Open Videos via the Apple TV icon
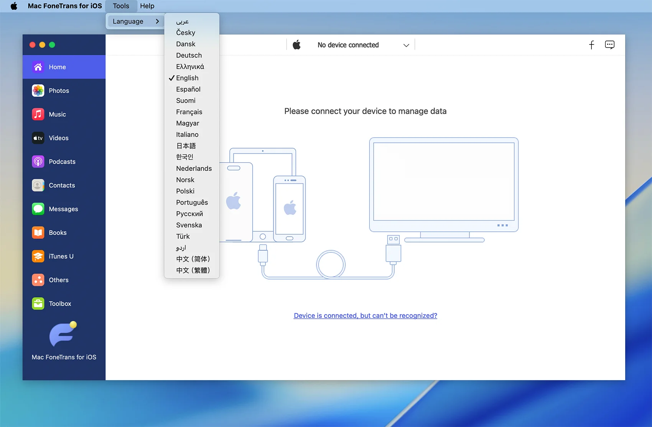Screen dimensions: 652x427 (x=38, y=138)
